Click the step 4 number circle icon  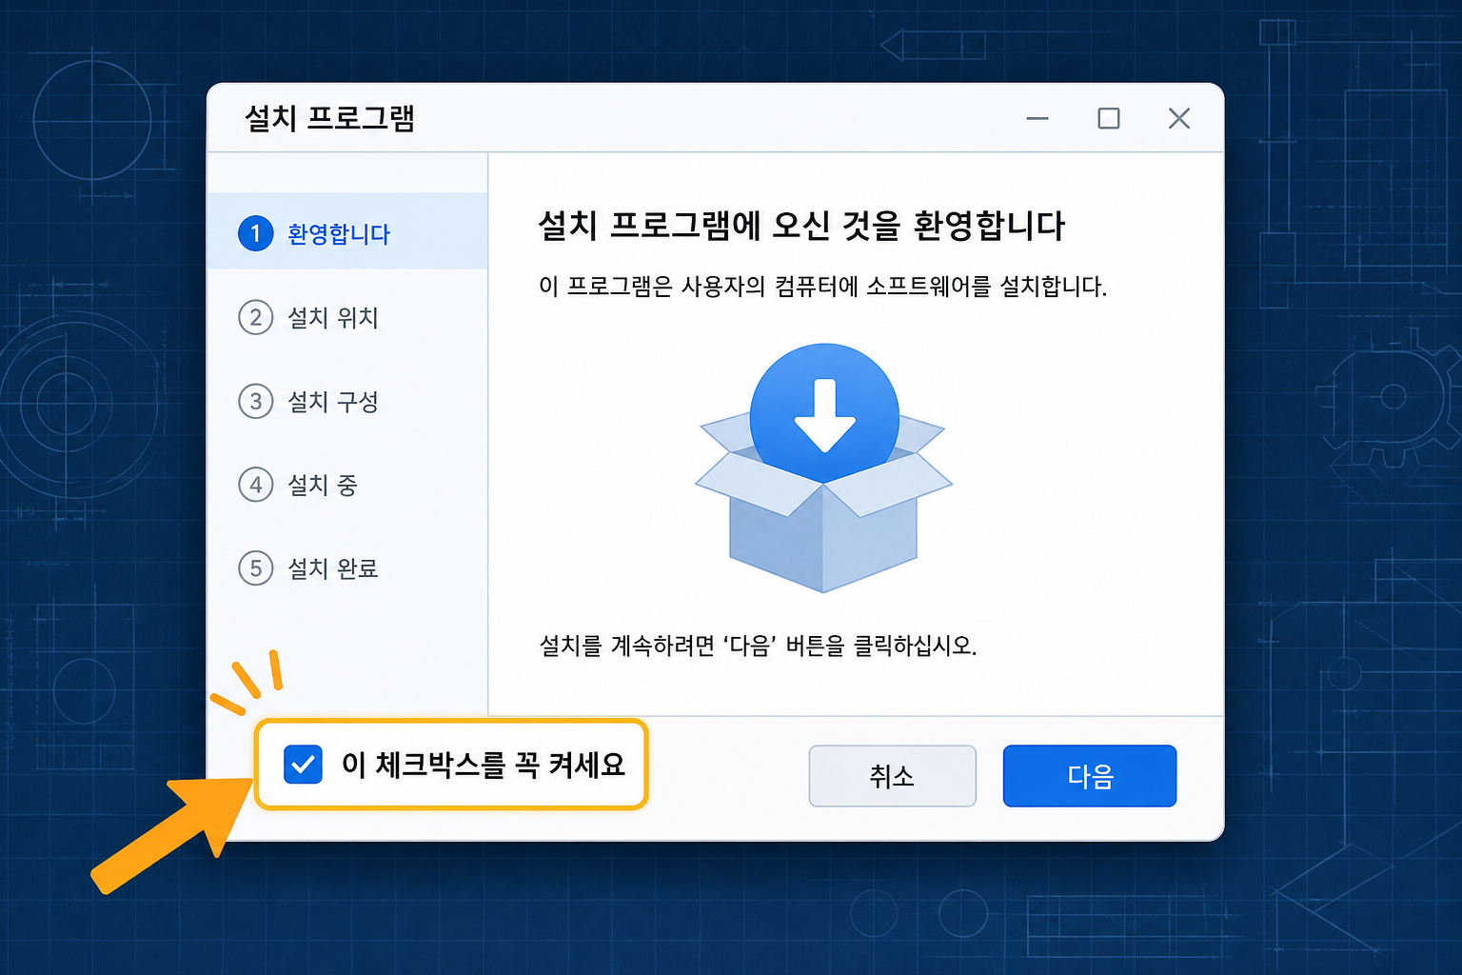[x=255, y=485]
